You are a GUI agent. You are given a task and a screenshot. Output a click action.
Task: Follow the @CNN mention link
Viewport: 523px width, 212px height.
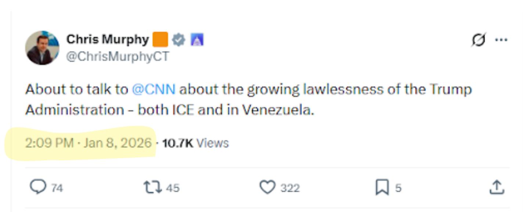pyautogui.click(x=154, y=90)
